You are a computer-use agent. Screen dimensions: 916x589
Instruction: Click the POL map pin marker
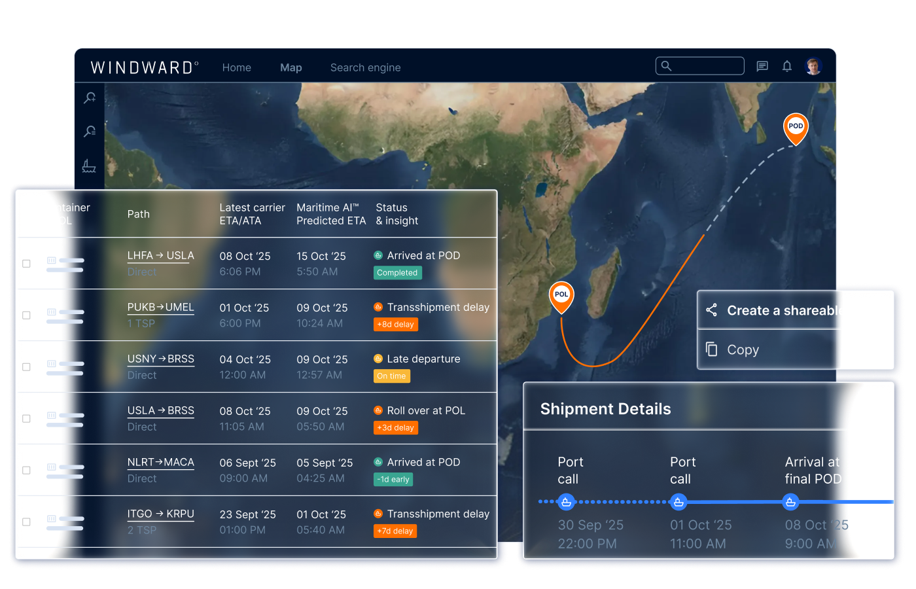[x=561, y=296]
